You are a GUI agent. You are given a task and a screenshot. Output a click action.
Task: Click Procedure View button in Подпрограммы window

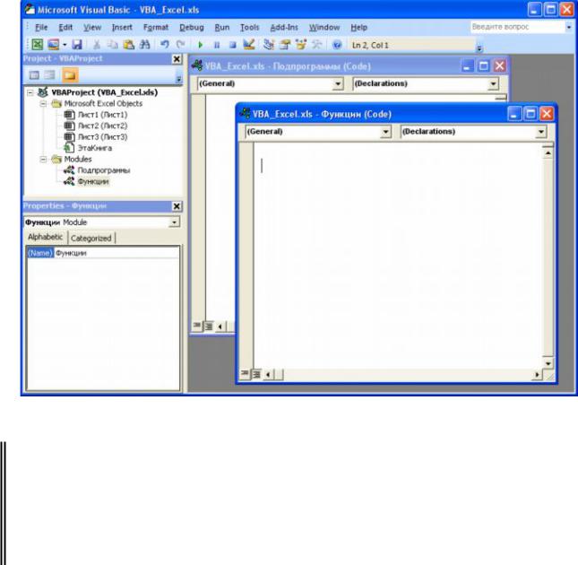pos(197,326)
